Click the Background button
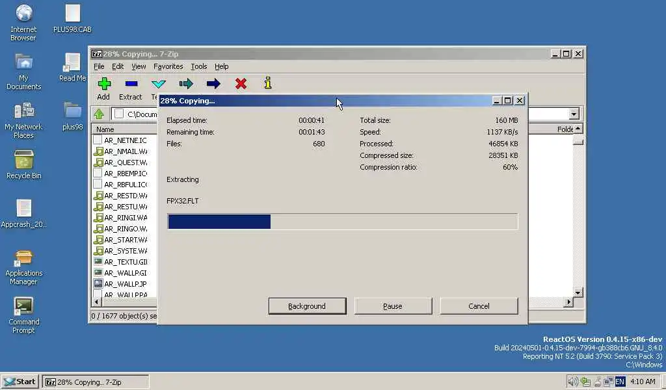Screen dimensions: 666x390 coord(307,306)
